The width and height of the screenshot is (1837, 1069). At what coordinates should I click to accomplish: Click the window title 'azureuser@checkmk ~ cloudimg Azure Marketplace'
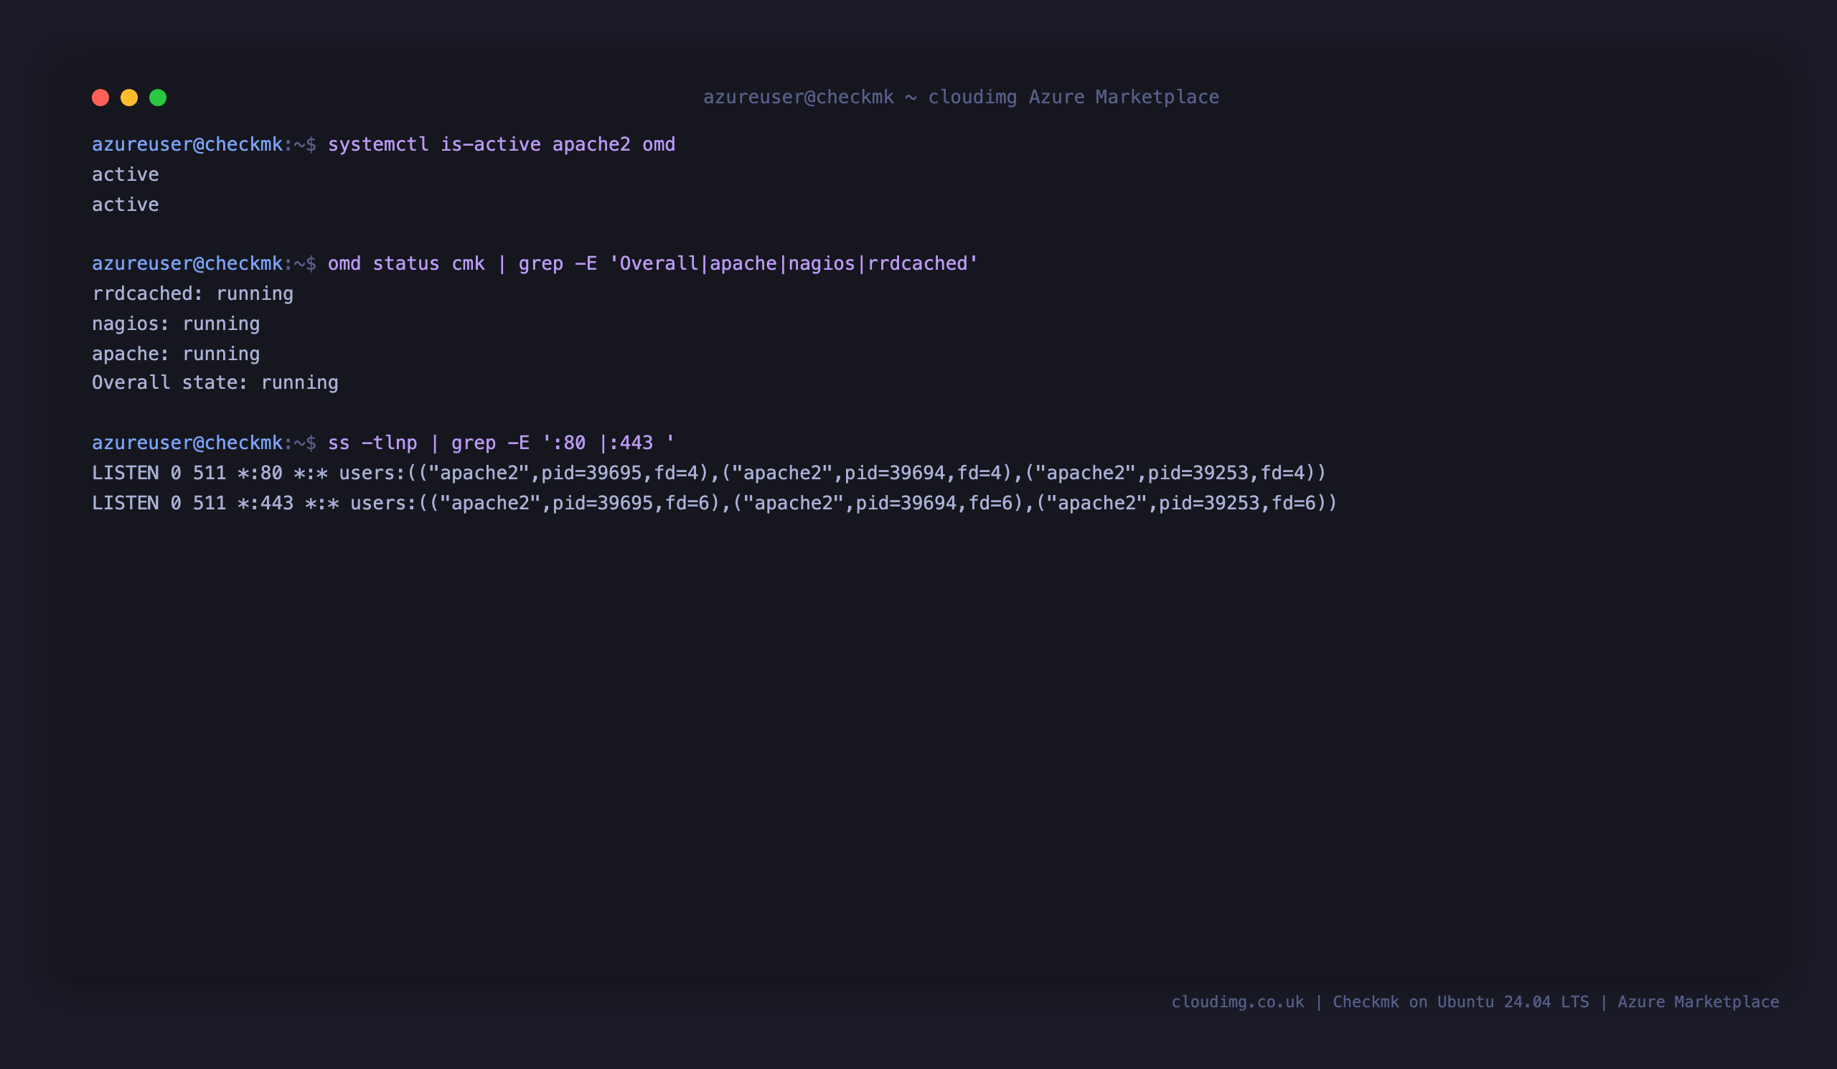click(x=961, y=97)
